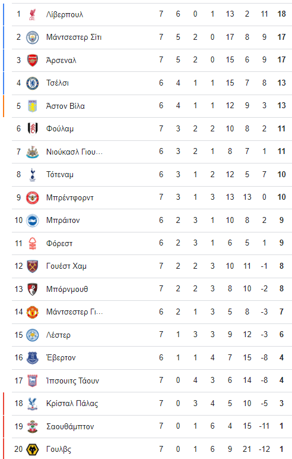Screen dimensions: 292x459
Task: Click the Manchester United crest icon
Action: 33,312
